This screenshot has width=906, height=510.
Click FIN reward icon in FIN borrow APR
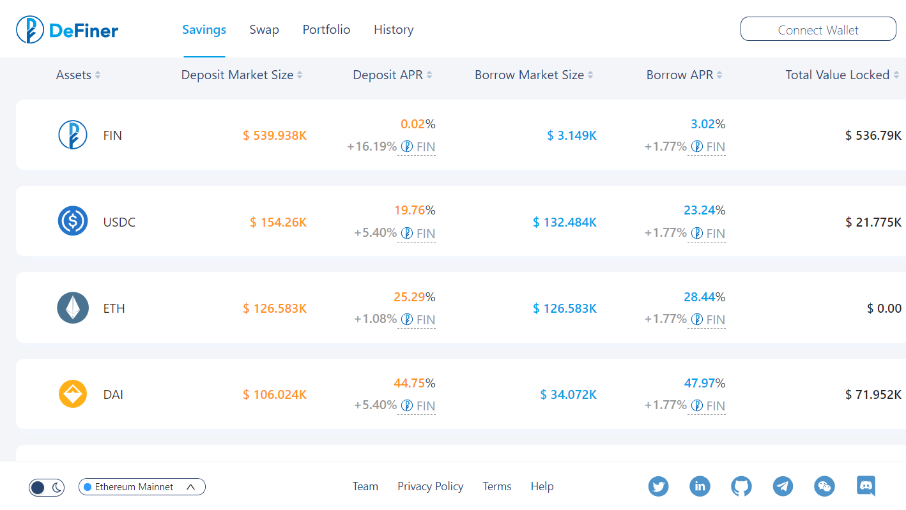coord(697,147)
